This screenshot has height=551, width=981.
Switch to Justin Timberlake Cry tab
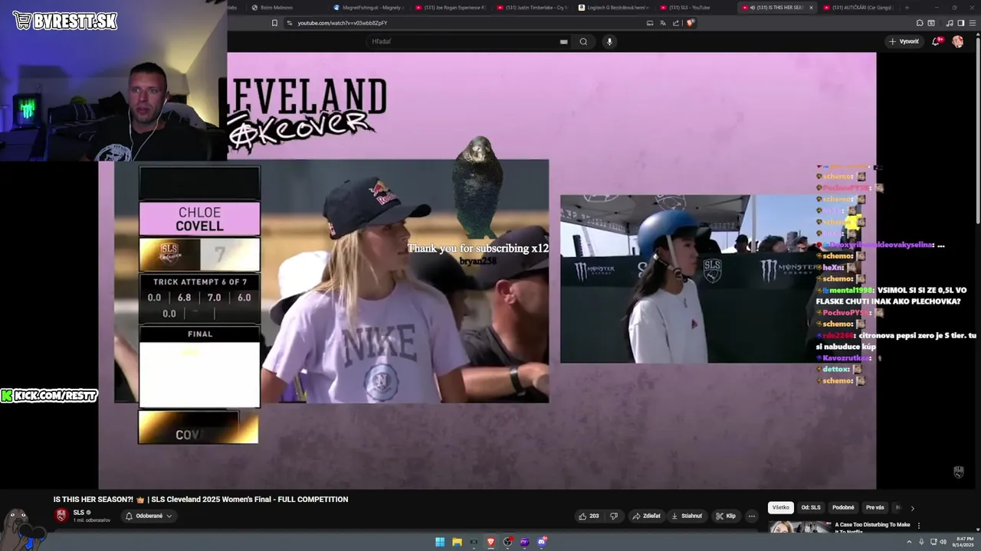coord(532,8)
